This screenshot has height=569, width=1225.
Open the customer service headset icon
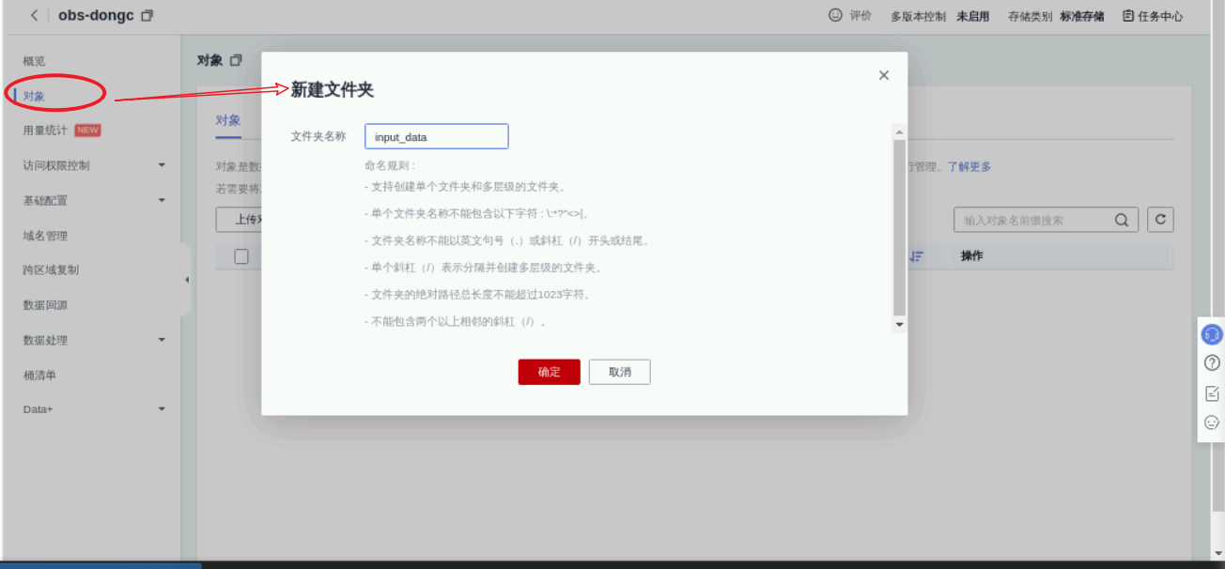tap(1212, 334)
